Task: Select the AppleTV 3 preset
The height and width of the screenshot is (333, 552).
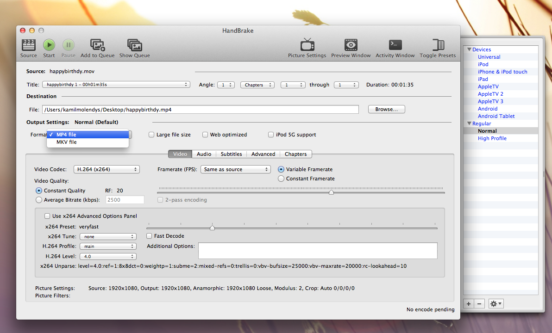Action: (490, 101)
